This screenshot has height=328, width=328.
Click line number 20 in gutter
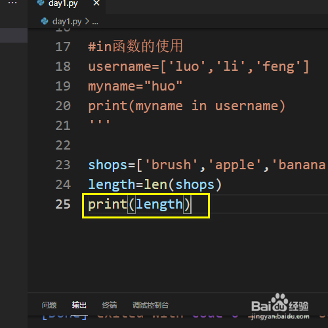(x=63, y=106)
